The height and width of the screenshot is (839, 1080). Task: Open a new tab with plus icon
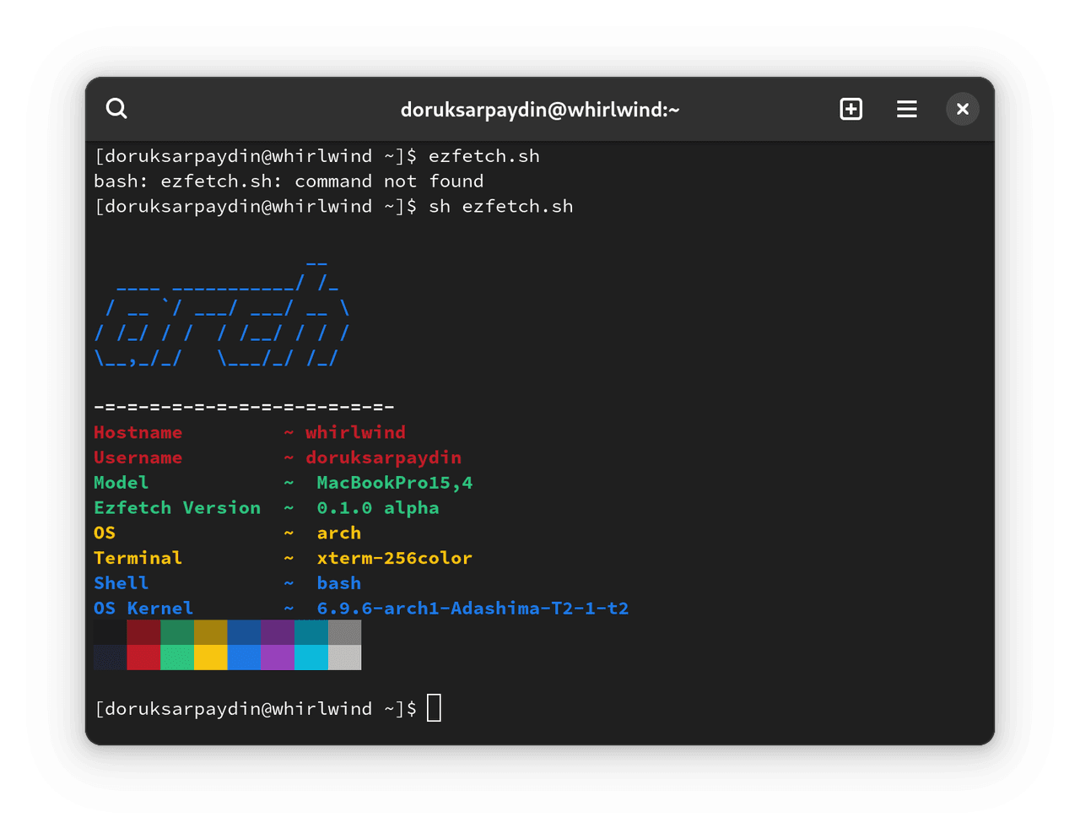click(x=851, y=109)
